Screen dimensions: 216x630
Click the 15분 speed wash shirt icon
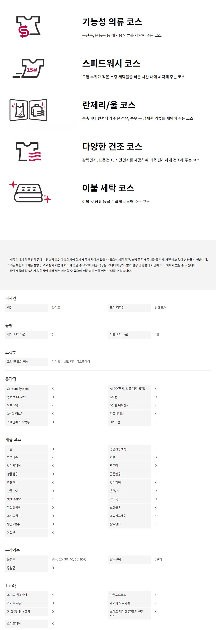point(28,68)
